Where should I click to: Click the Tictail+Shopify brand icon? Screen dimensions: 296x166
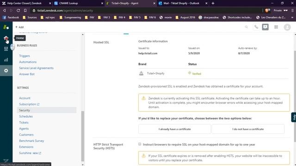tap(141, 73)
